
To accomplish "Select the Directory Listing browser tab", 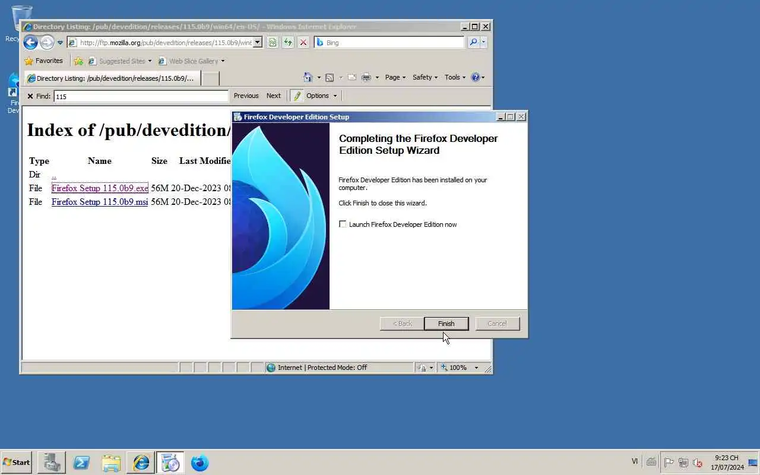I will [x=112, y=78].
